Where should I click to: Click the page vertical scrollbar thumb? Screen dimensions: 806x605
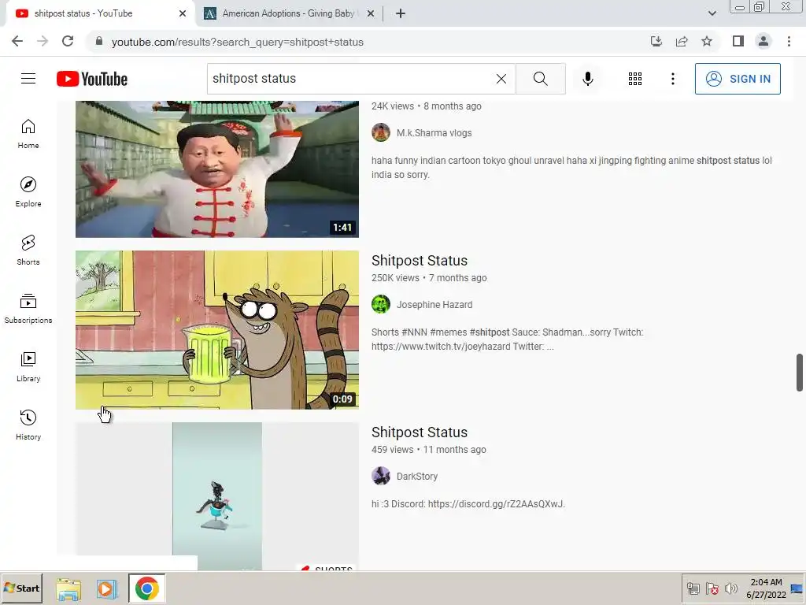(800, 372)
